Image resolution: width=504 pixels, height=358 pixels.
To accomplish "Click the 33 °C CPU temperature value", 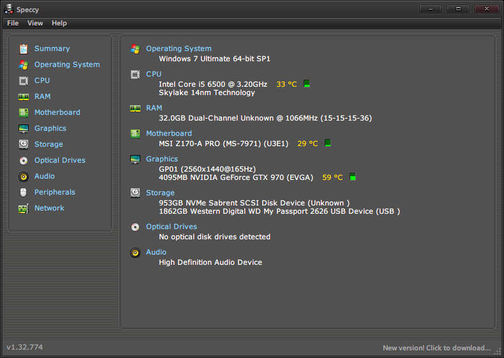I will tap(286, 84).
